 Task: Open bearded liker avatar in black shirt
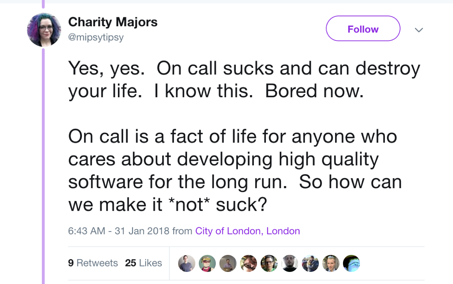289,263
